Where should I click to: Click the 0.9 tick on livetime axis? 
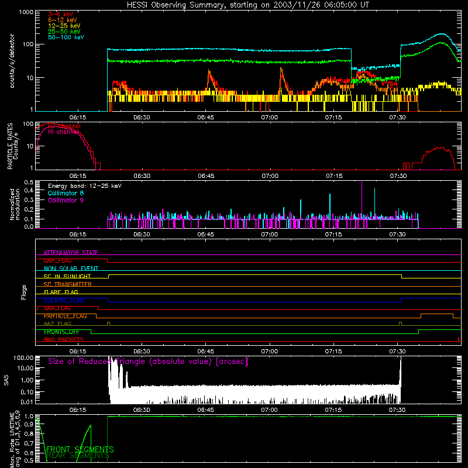(29, 424)
